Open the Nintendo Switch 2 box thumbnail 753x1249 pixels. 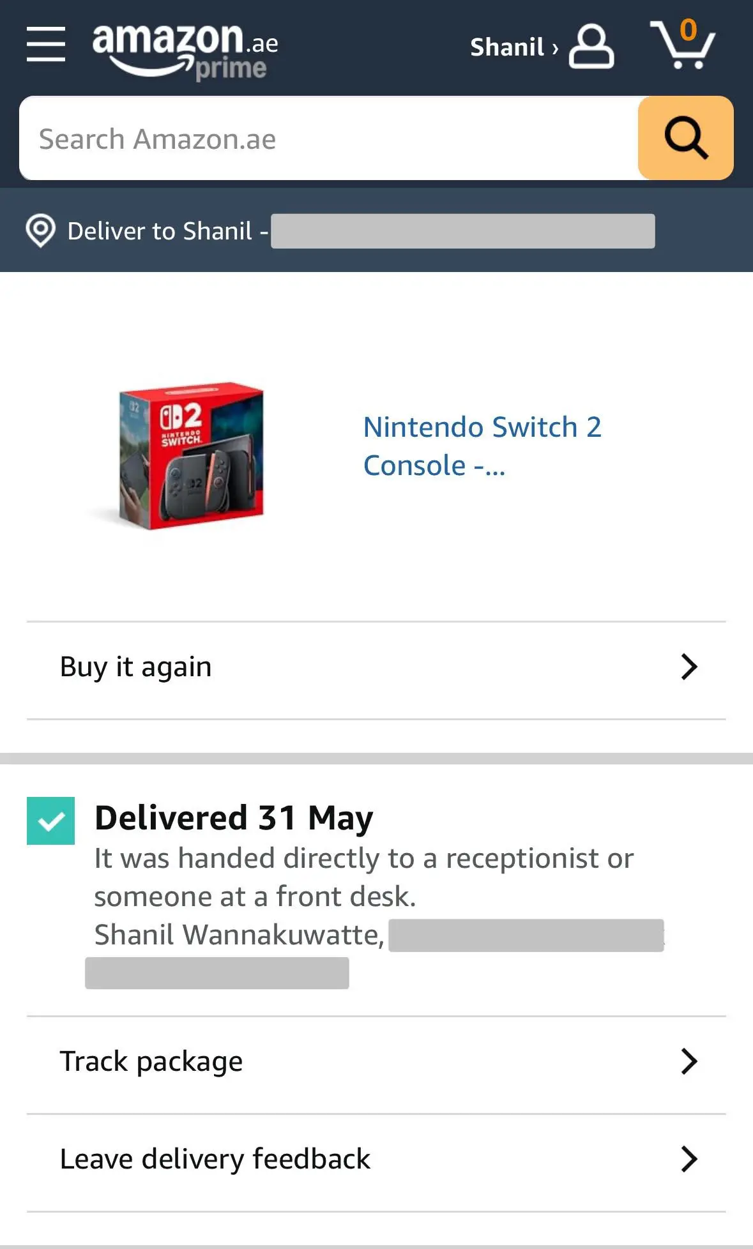[190, 456]
